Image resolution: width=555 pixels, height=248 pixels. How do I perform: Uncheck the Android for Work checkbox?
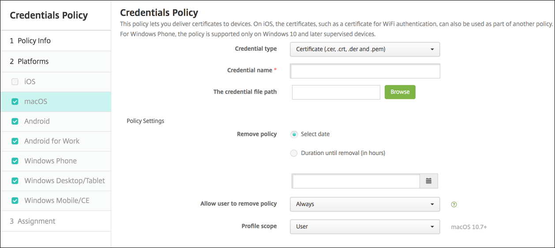(15, 141)
